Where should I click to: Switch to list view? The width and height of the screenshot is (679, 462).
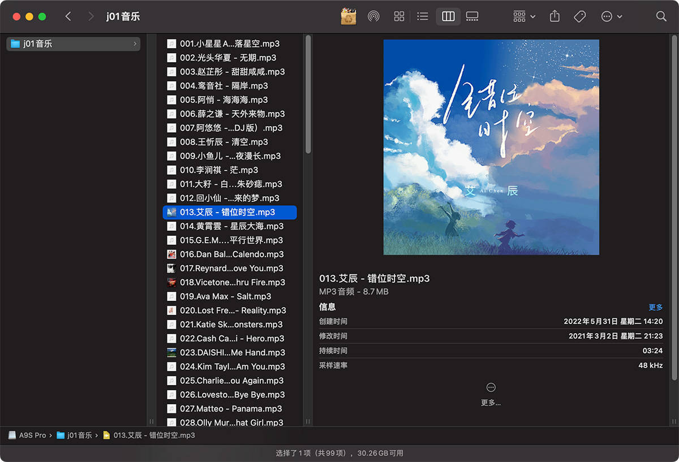(x=422, y=16)
